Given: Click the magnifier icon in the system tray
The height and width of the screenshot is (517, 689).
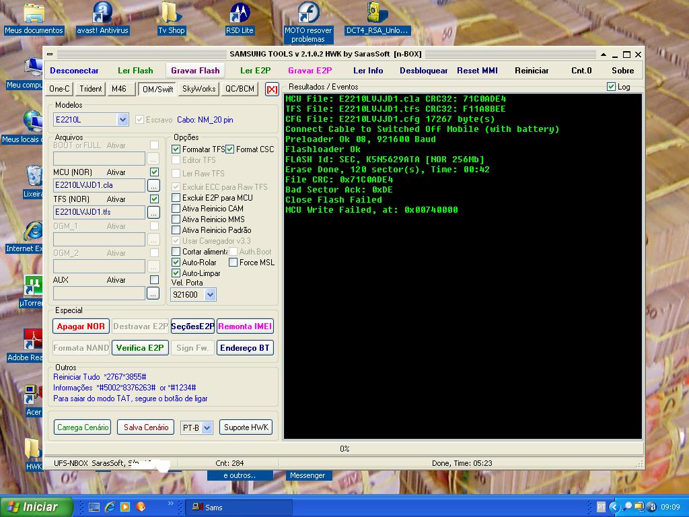Looking at the screenshot, I should [628, 507].
